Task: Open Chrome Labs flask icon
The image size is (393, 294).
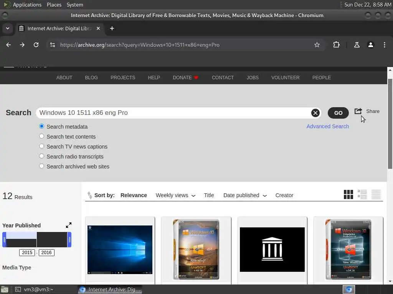Action: tap(357, 45)
